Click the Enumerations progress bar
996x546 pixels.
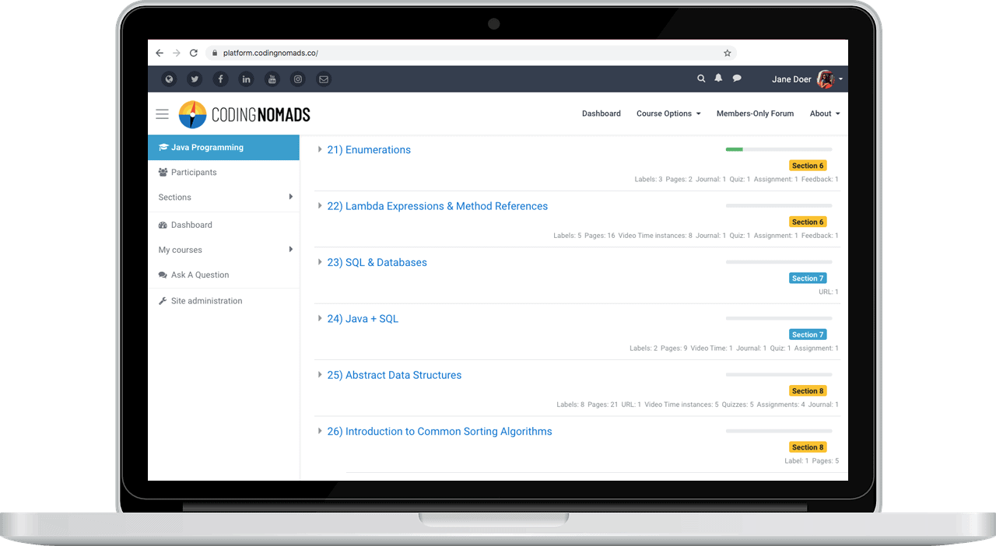[779, 149]
